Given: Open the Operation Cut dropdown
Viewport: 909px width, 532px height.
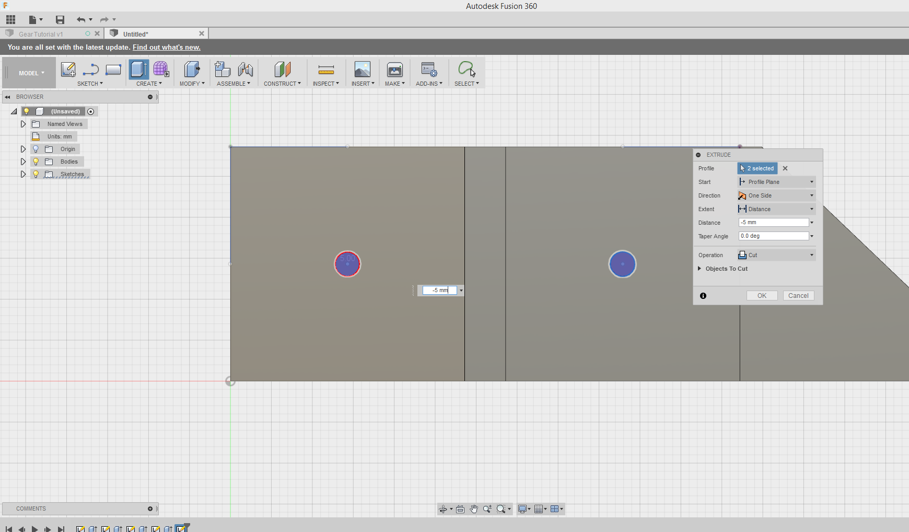Looking at the screenshot, I should point(776,255).
